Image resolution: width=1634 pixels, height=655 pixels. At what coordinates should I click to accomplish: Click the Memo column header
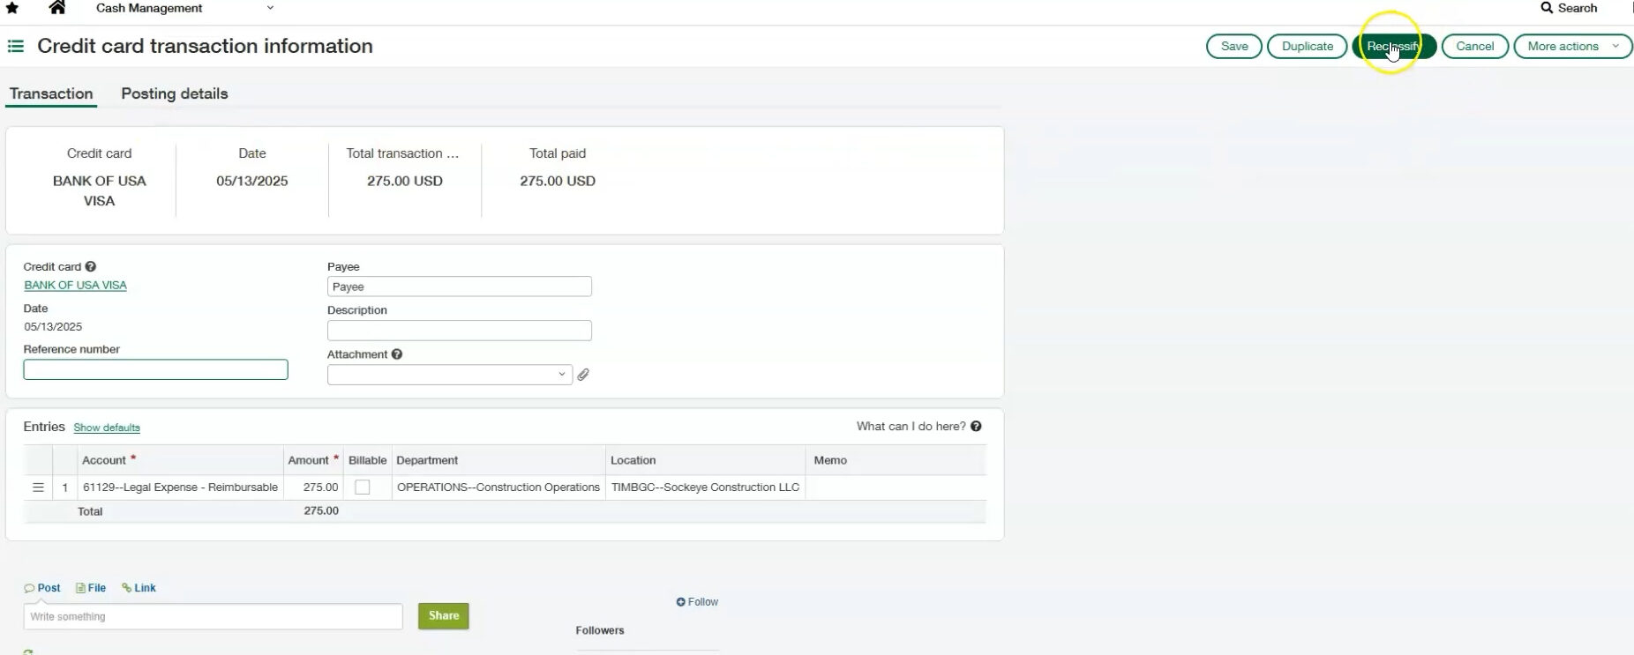pyautogui.click(x=896, y=460)
